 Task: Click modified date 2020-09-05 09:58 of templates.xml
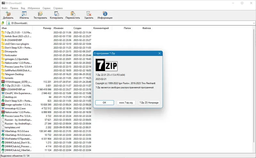(x=62, y=127)
